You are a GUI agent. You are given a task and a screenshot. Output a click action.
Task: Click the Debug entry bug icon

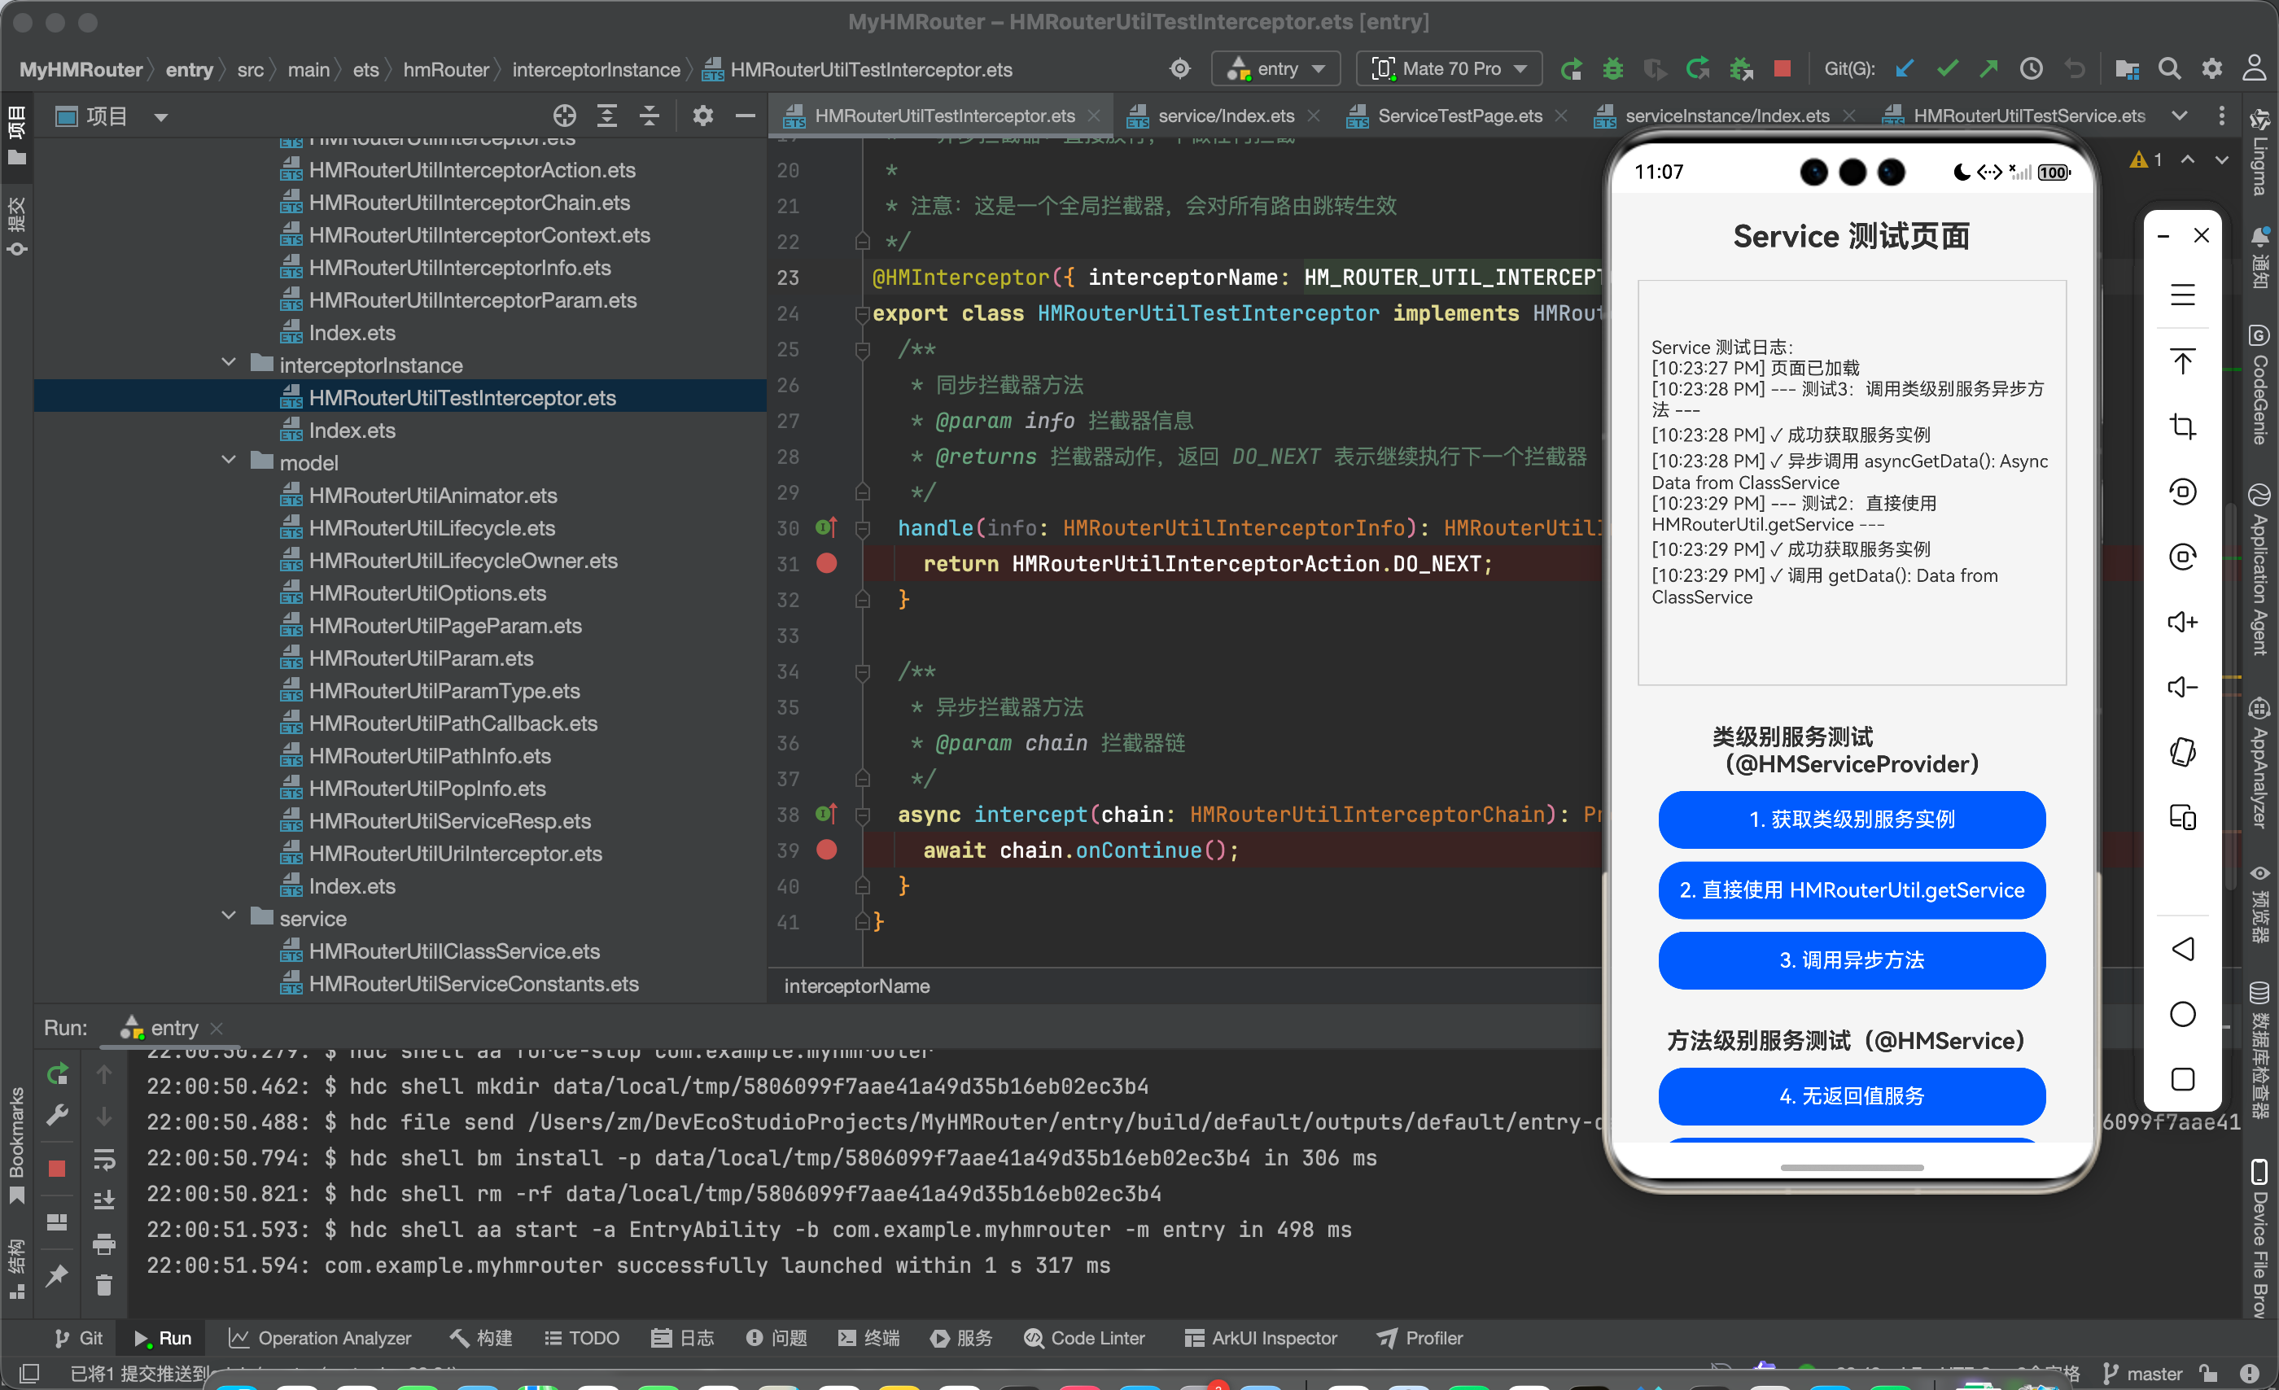(x=1612, y=68)
